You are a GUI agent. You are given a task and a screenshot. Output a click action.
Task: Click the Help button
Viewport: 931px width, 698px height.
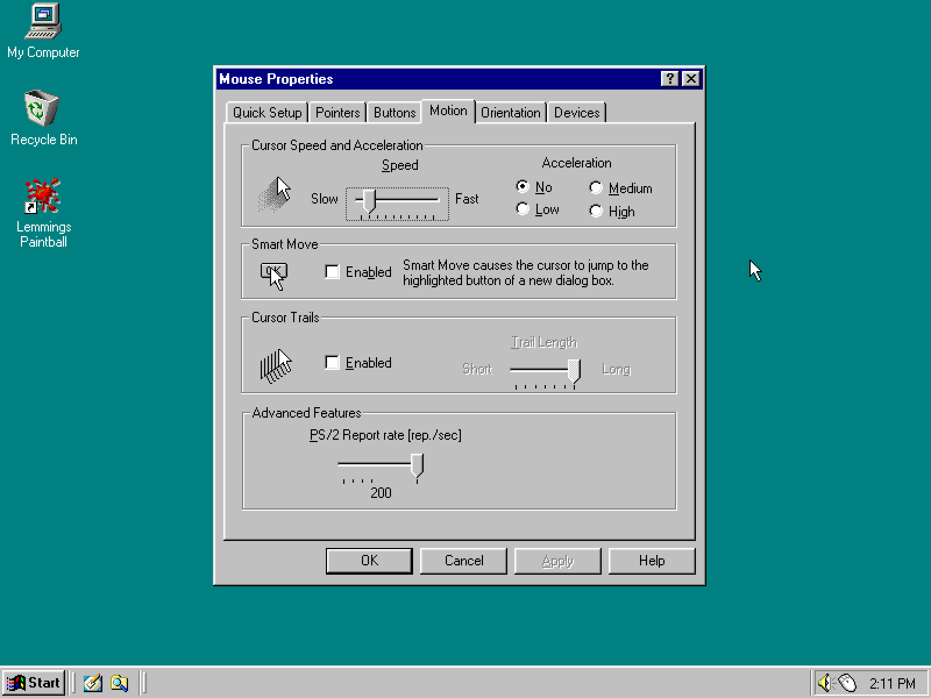coord(652,561)
